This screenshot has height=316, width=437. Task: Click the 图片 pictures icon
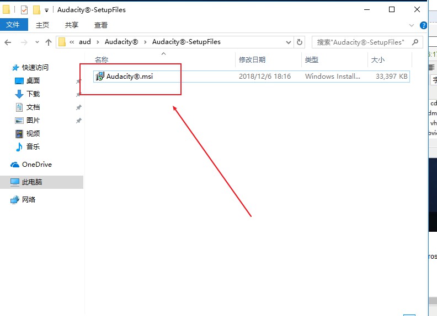(19, 121)
